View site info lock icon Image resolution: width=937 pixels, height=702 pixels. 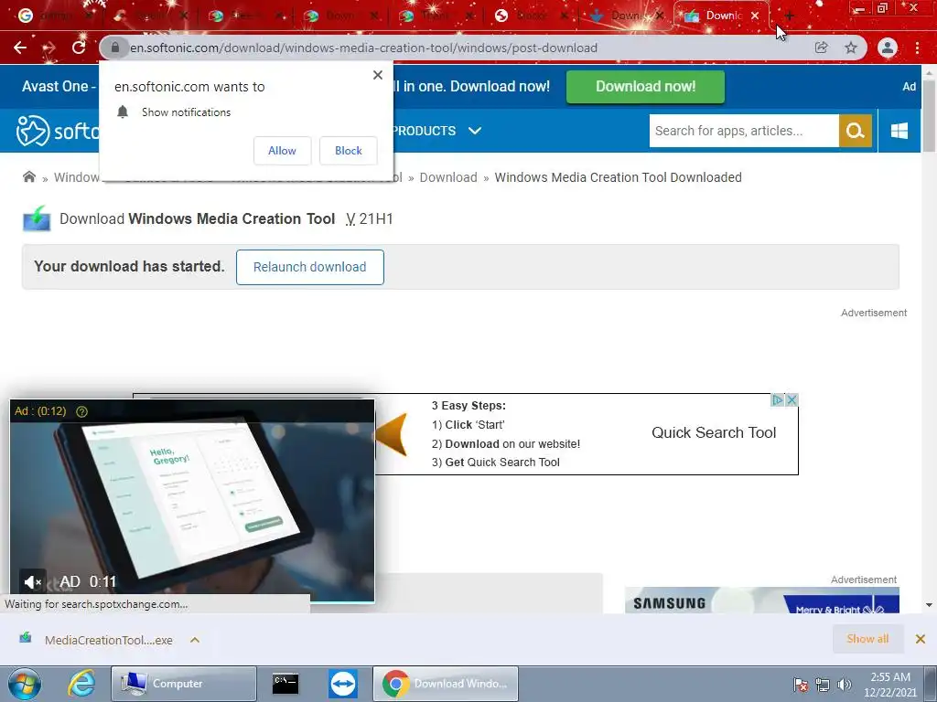tap(114, 48)
